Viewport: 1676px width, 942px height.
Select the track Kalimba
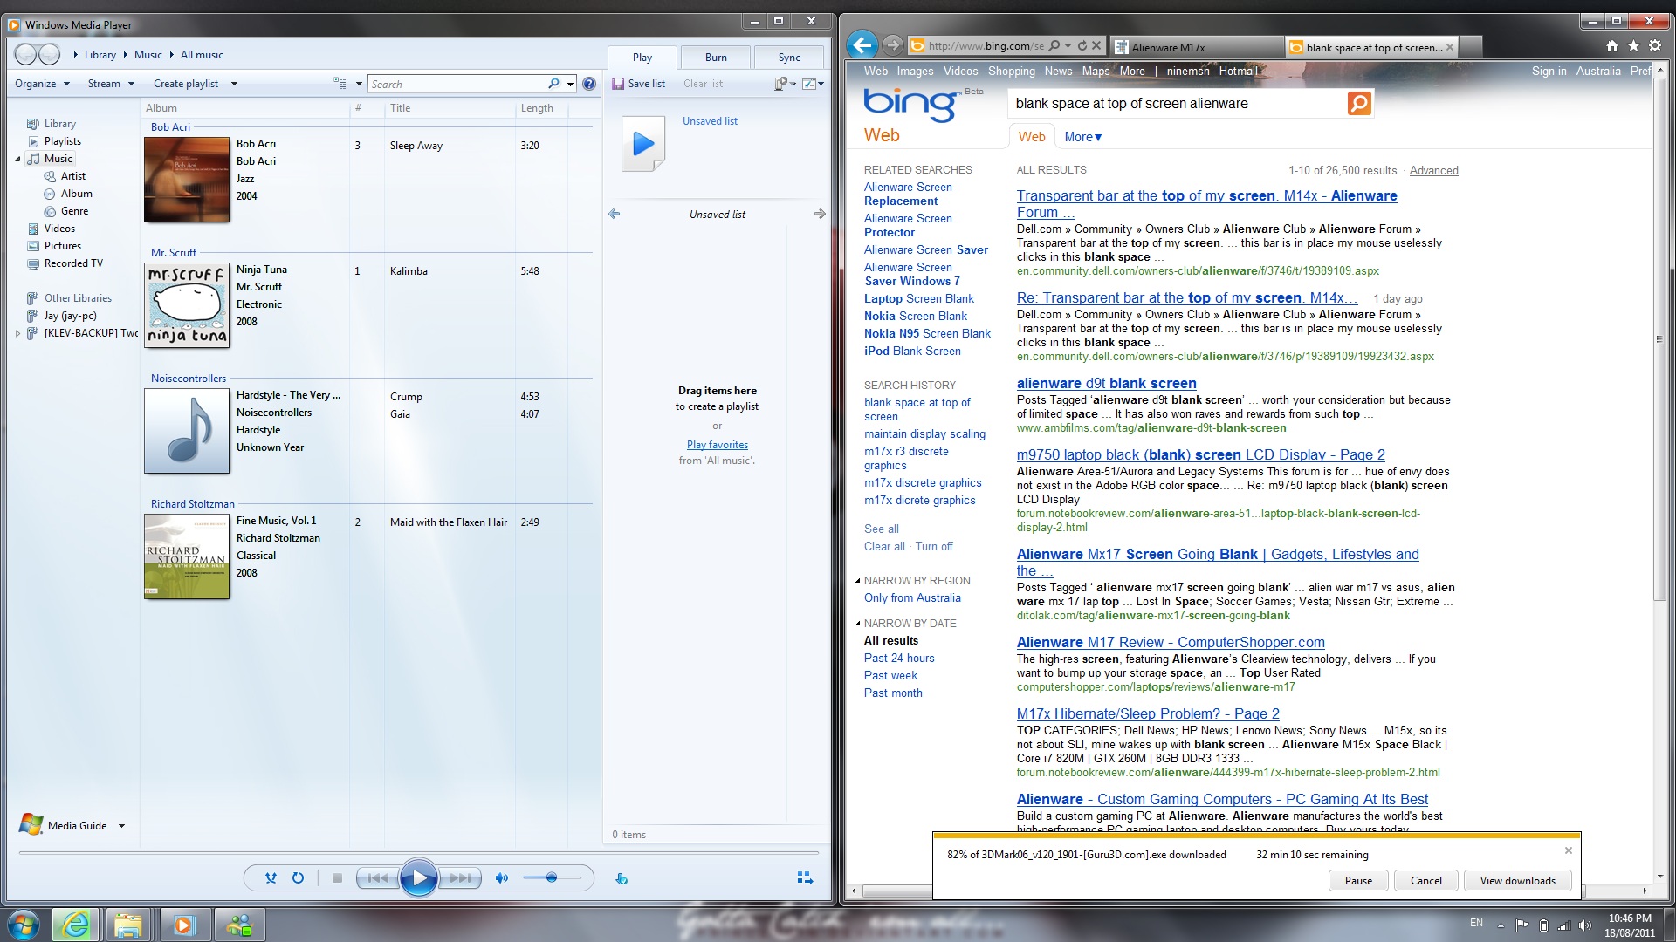(x=409, y=271)
